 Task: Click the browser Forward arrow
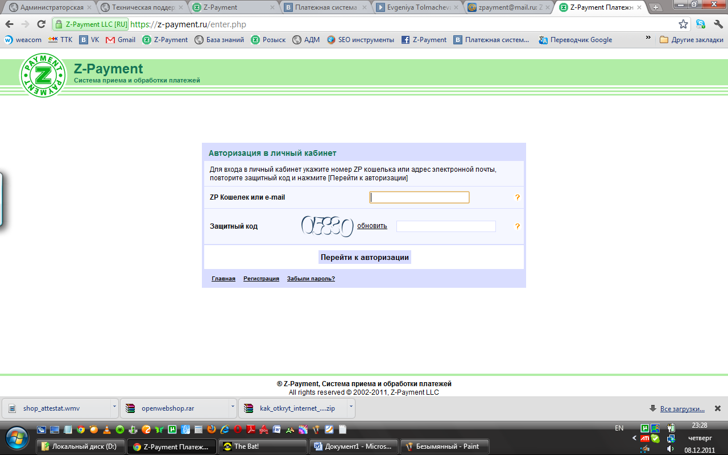25,24
